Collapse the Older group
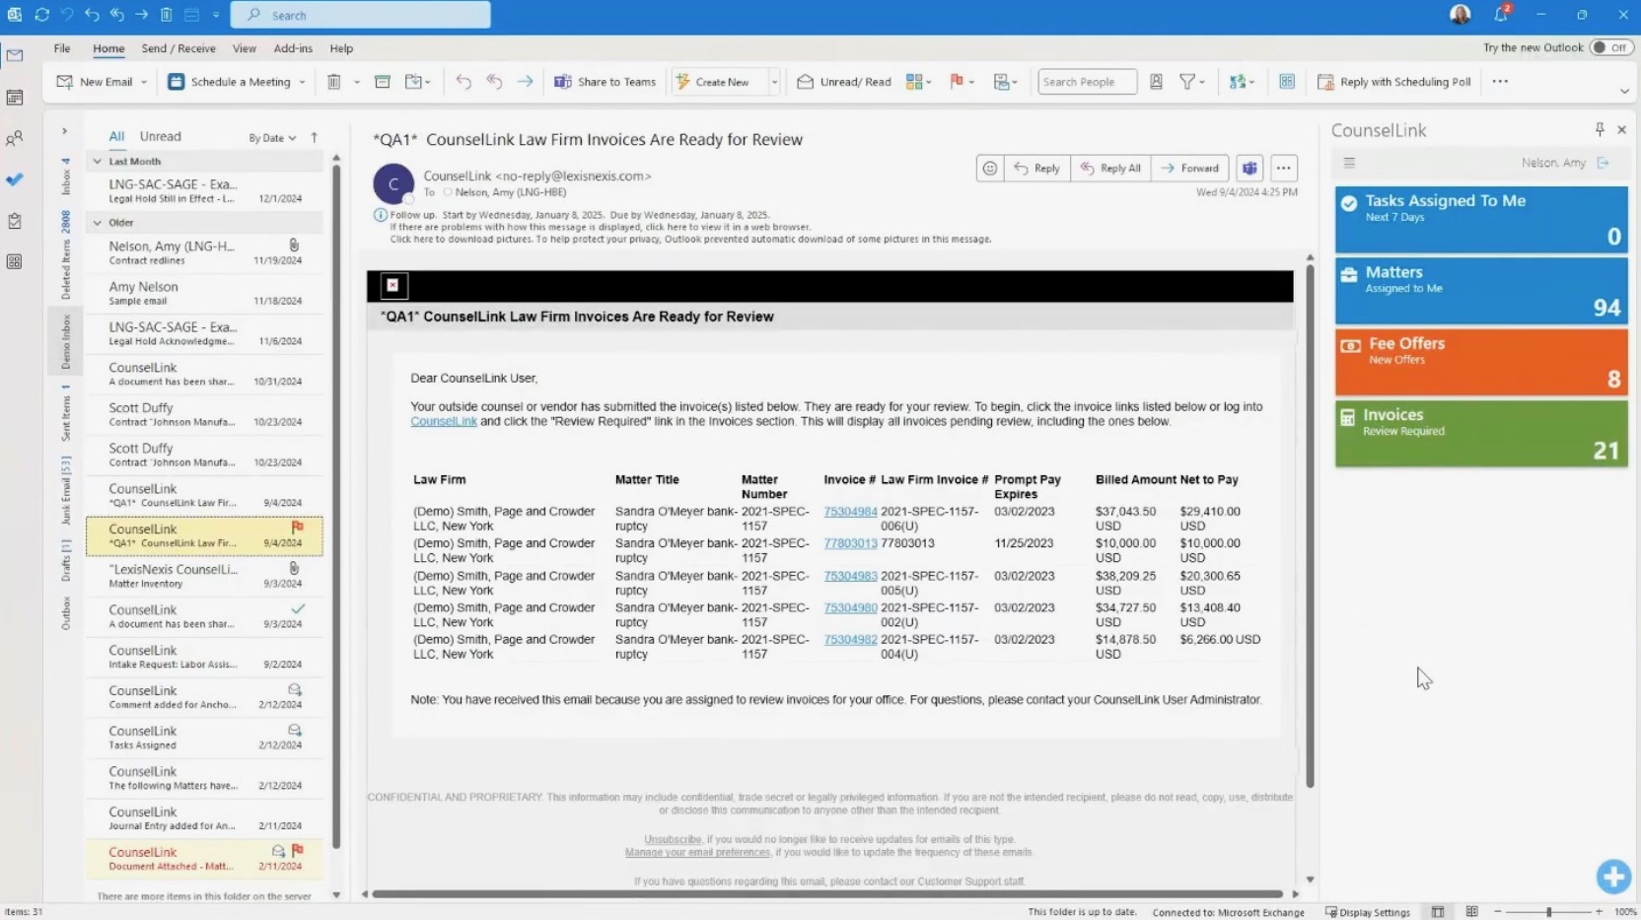 tap(97, 223)
